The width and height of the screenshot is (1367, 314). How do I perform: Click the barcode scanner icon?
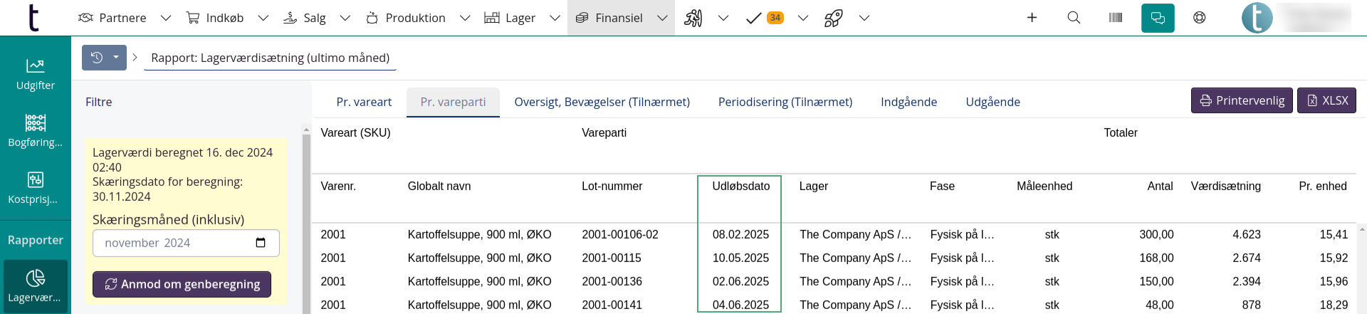click(1116, 18)
